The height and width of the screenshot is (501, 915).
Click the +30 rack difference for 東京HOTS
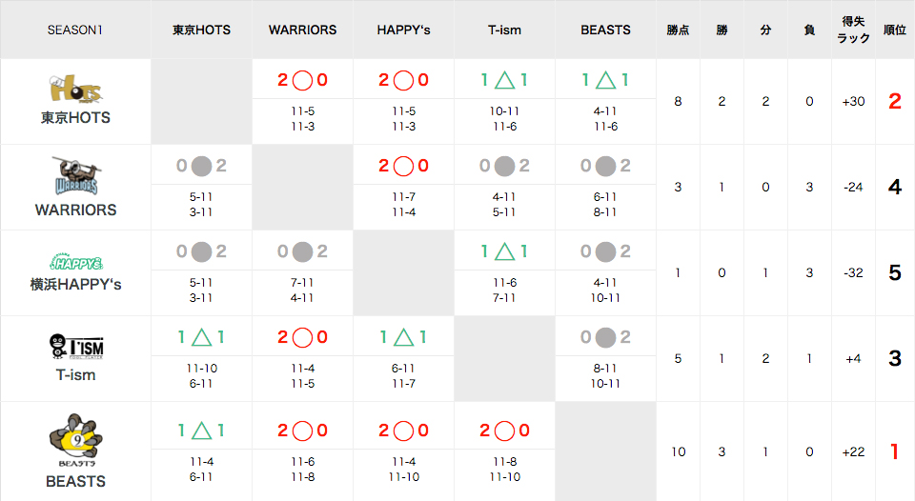(x=853, y=102)
